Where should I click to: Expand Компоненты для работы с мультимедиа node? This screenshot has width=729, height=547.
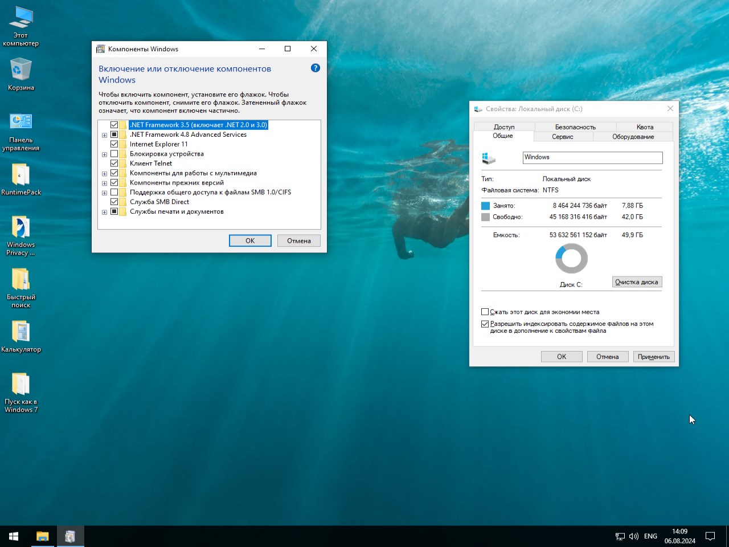tap(104, 174)
